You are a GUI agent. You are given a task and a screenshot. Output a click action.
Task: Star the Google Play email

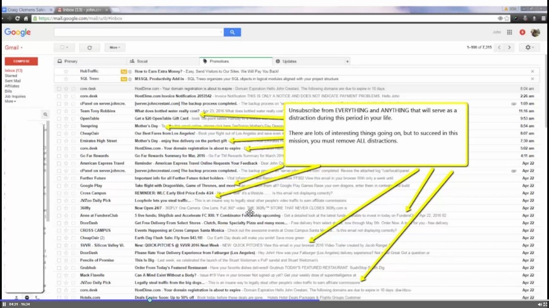[x=66, y=186]
